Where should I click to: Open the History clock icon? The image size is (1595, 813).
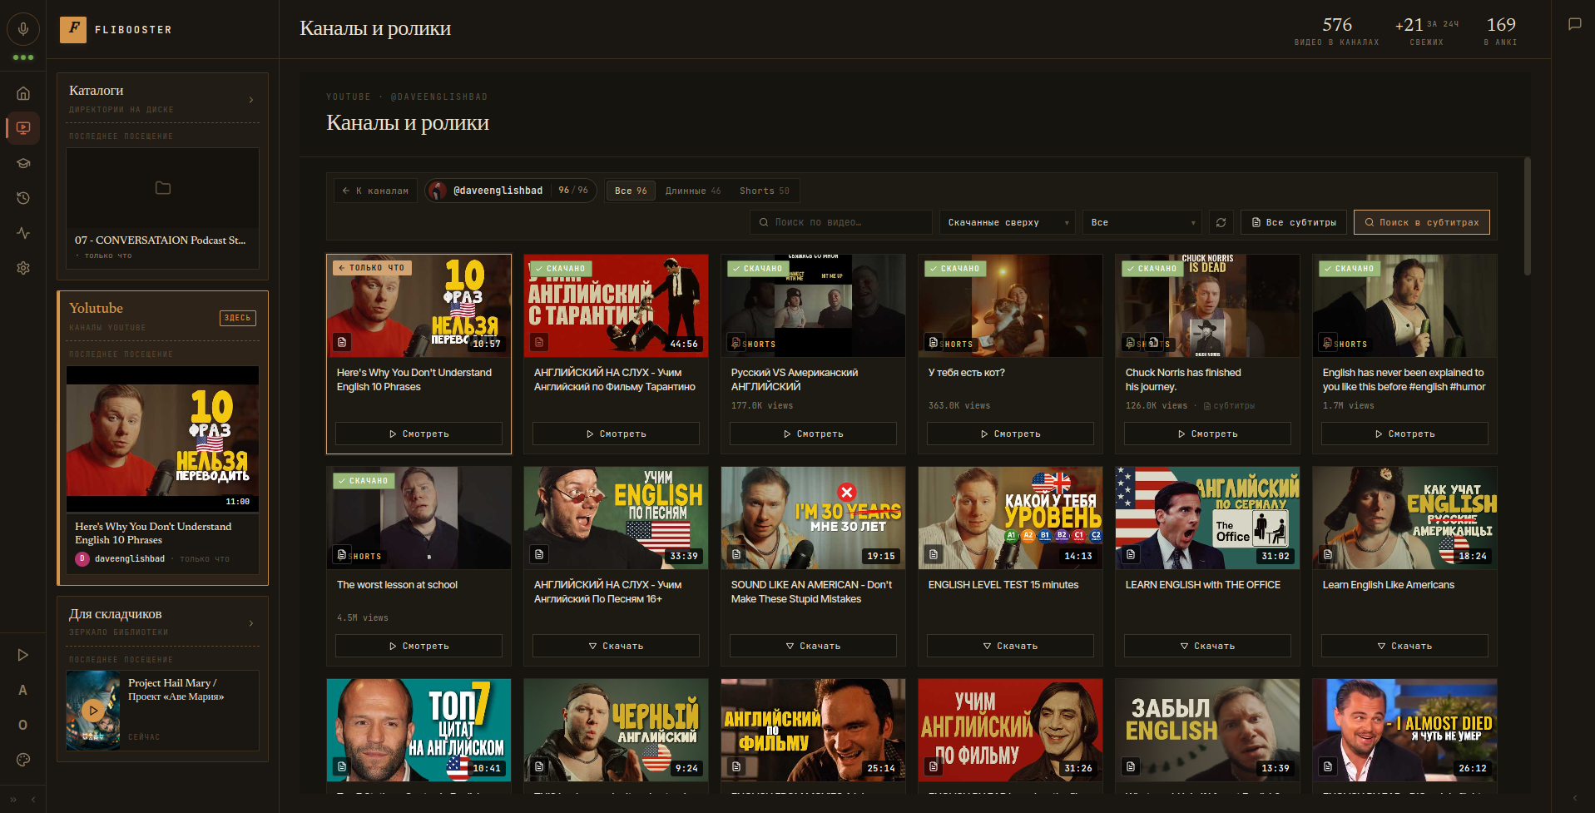[x=23, y=198]
